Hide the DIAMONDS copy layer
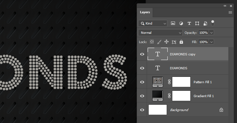The image size is (237, 123). [x=142, y=54]
